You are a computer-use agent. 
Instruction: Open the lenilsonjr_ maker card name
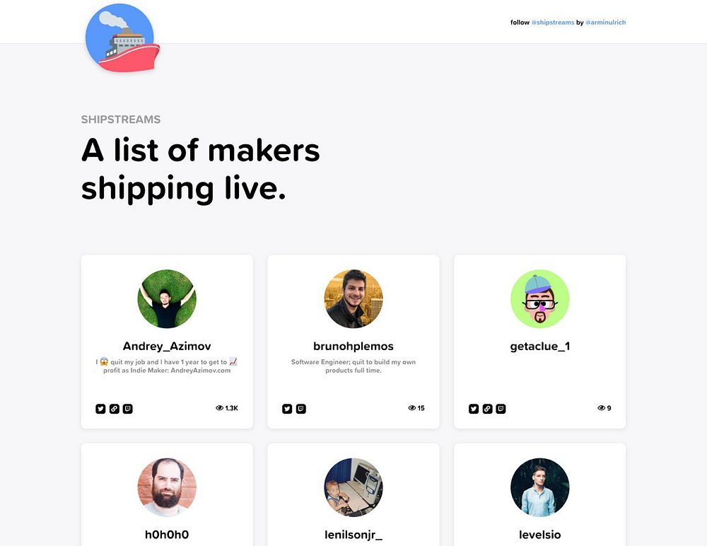pyautogui.click(x=353, y=535)
